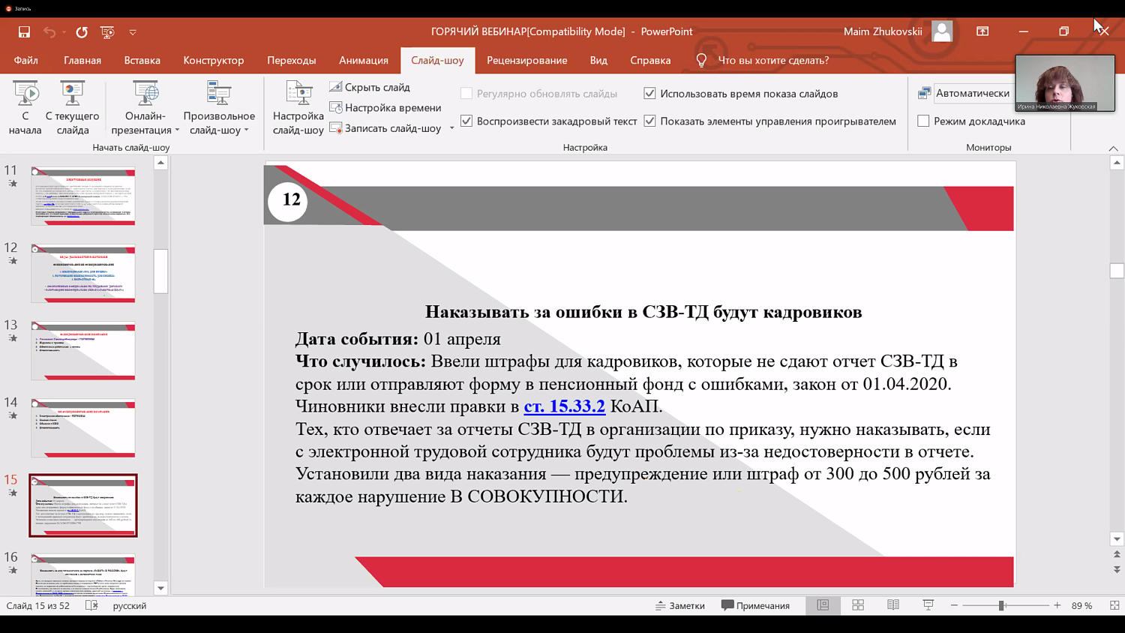Viewport: 1125px width, 633px height.
Task: Click thumbnail panel scroll down arrow
Action: coord(160,588)
